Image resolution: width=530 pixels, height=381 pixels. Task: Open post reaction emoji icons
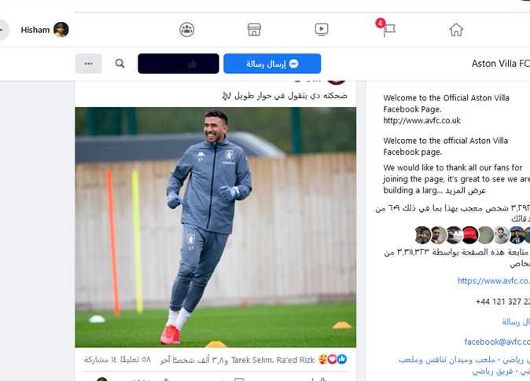pos(333,360)
